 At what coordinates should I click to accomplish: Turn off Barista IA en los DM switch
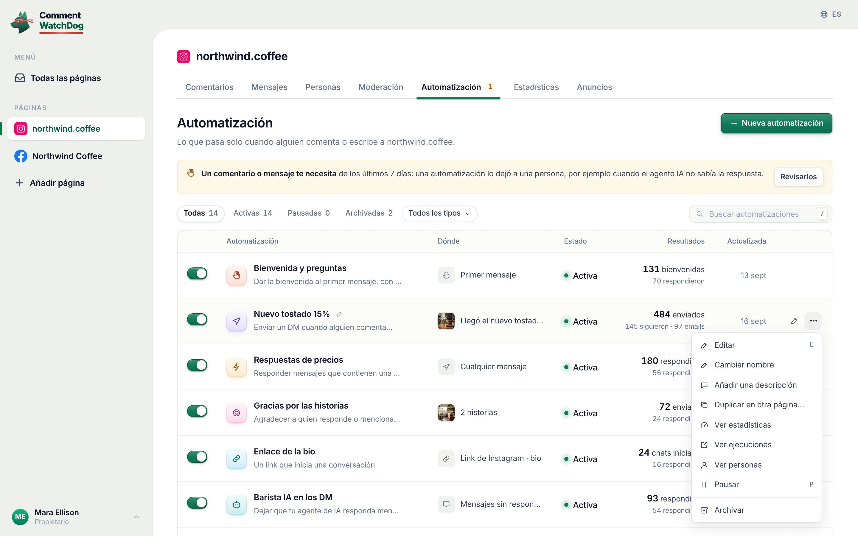(x=197, y=503)
